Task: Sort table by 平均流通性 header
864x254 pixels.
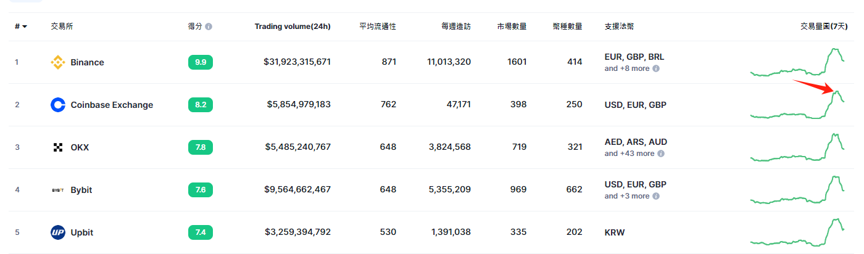Action: pyautogui.click(x=378, y=27)
